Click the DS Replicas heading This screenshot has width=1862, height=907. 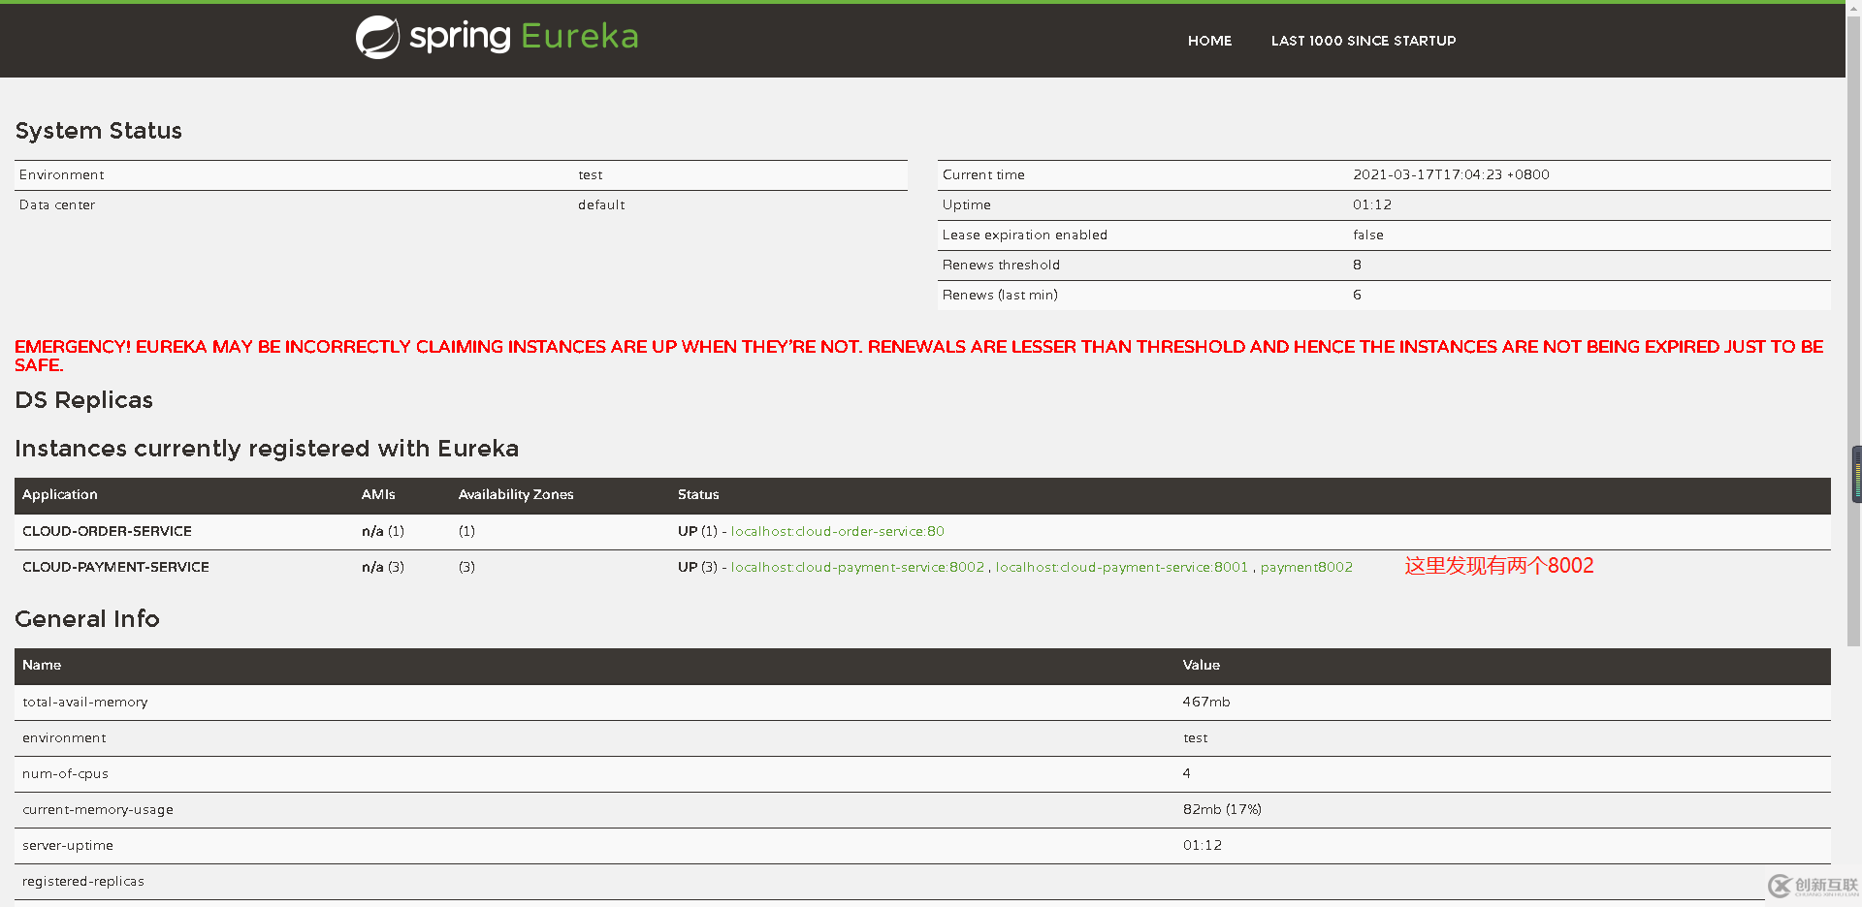(83, 400)
